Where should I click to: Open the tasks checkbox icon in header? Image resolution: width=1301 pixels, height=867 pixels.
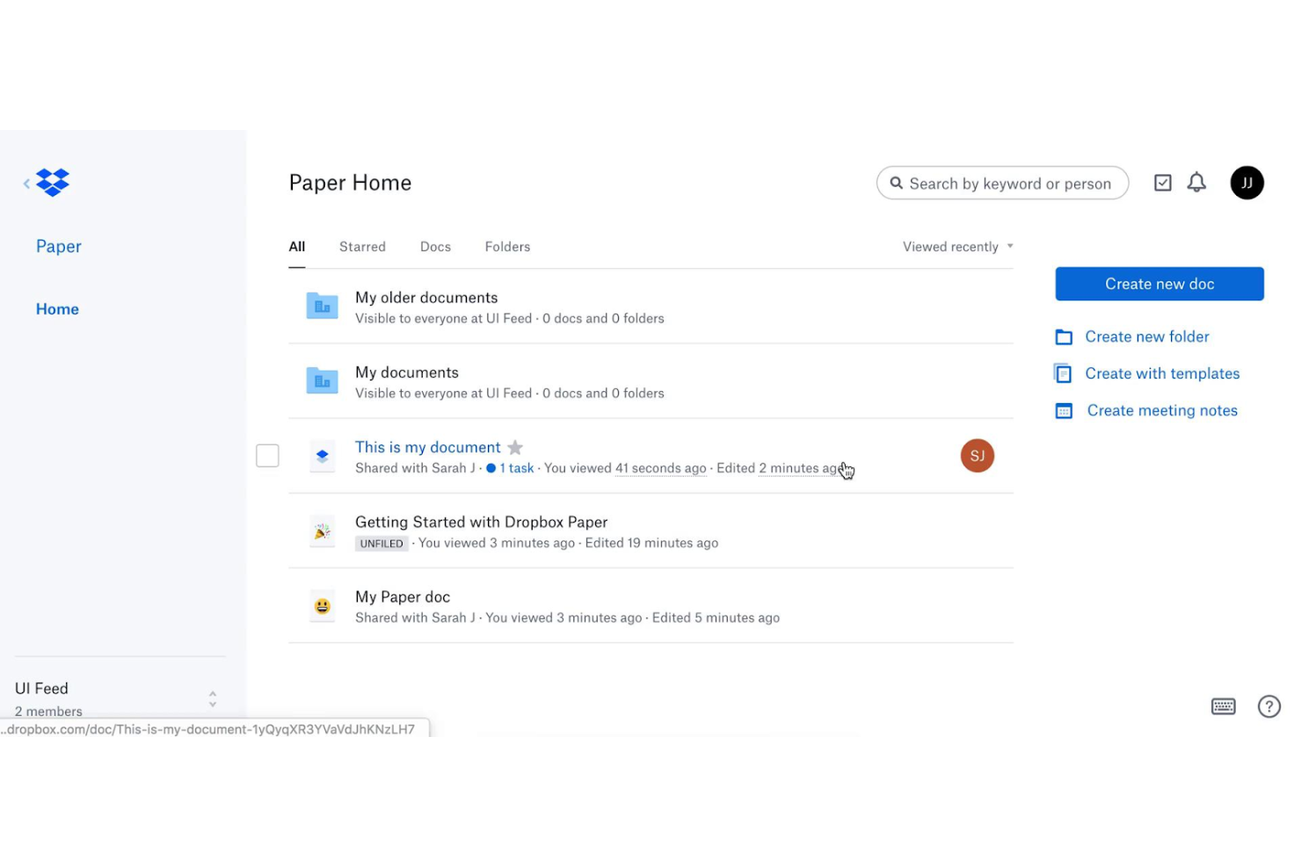(1162, 183)
